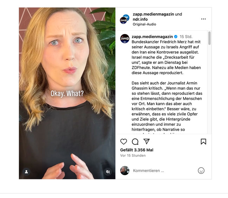Image resolution: width=228 pixels, height=198 pixels.
Task: Open the emoji picker smiley icon
Action: pos(201,171)
